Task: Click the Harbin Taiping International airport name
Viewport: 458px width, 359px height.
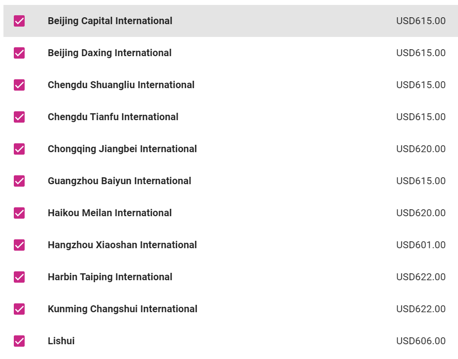Action: point(110,277)
